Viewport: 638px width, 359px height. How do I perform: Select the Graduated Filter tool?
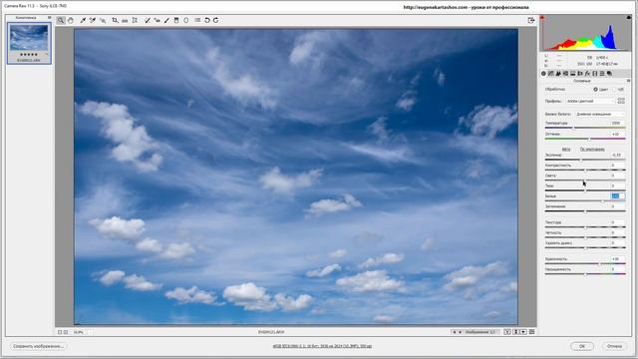point(176,20)
